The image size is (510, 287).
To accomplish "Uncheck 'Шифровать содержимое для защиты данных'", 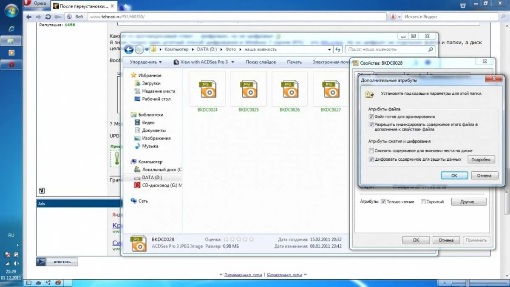I will [x=371, y=159].
